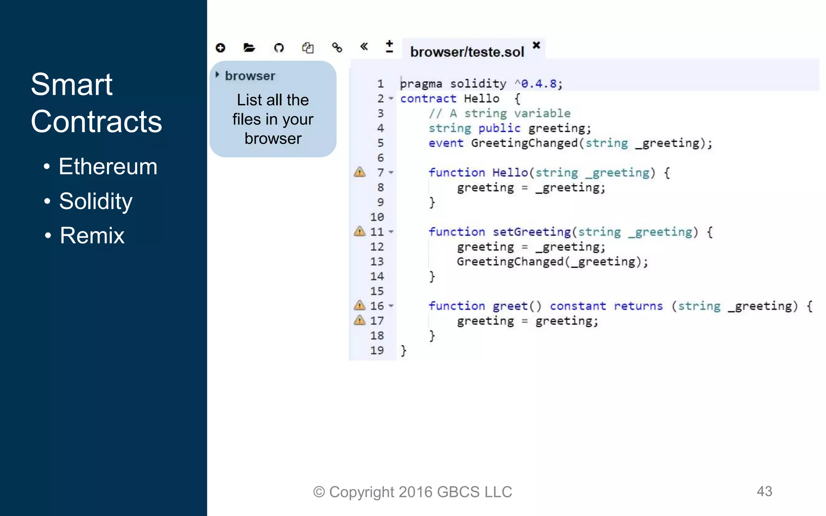Click the chain link icon
Viewport: 826px width, 516px height.
coord(337,48)
